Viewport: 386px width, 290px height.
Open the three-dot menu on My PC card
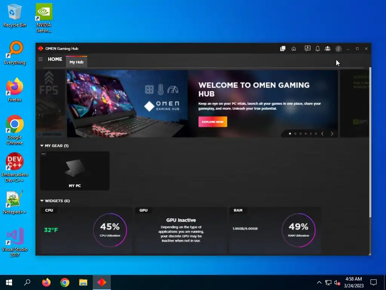coord(43,154)
